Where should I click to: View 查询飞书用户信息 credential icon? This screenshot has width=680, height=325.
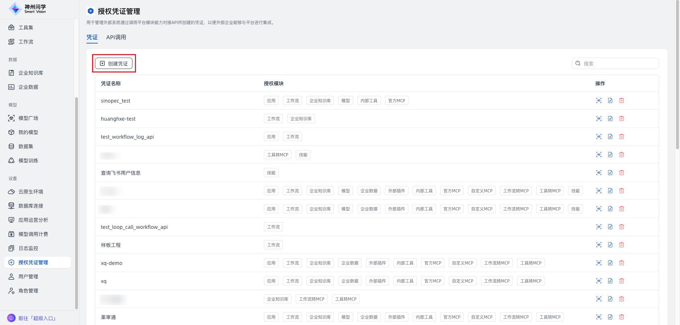pos(599,173)
